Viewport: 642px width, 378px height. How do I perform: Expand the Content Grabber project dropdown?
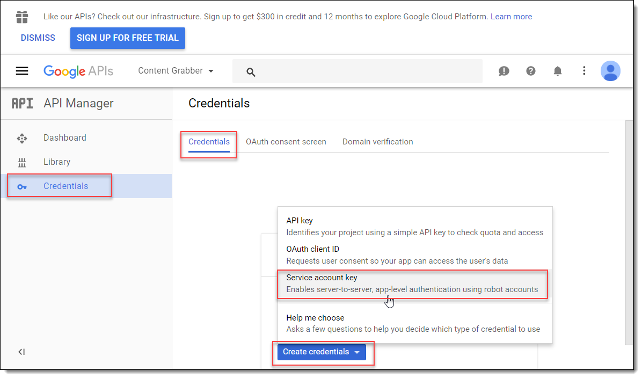pos(176,71)
